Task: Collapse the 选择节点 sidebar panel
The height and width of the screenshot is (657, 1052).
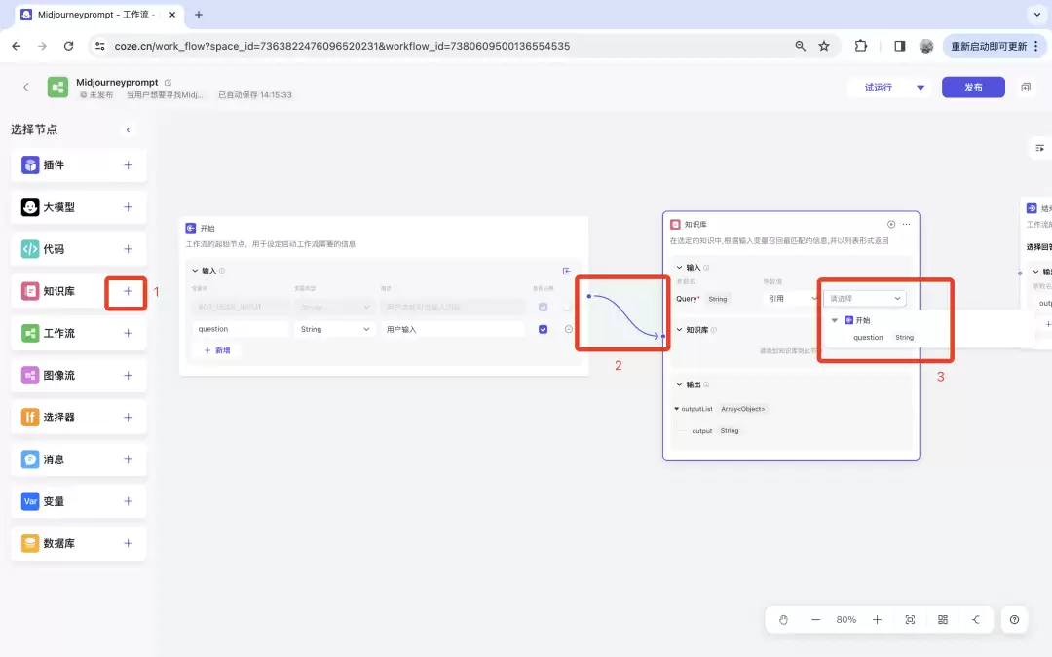Action: [128, 130]
